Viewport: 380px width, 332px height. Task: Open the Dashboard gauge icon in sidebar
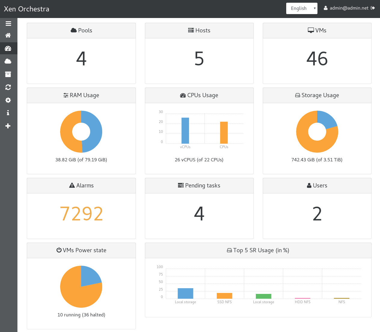click(x=8, y=48)
